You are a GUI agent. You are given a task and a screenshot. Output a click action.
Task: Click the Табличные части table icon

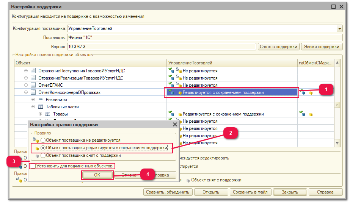click(x=41, y=107)
